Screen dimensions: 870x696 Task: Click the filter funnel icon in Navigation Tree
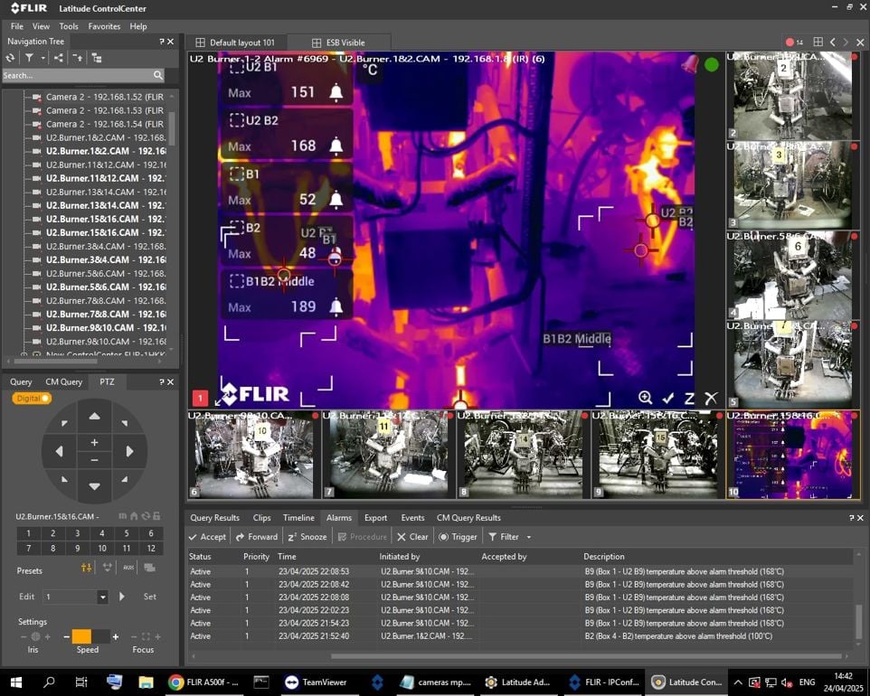[29, 58]
